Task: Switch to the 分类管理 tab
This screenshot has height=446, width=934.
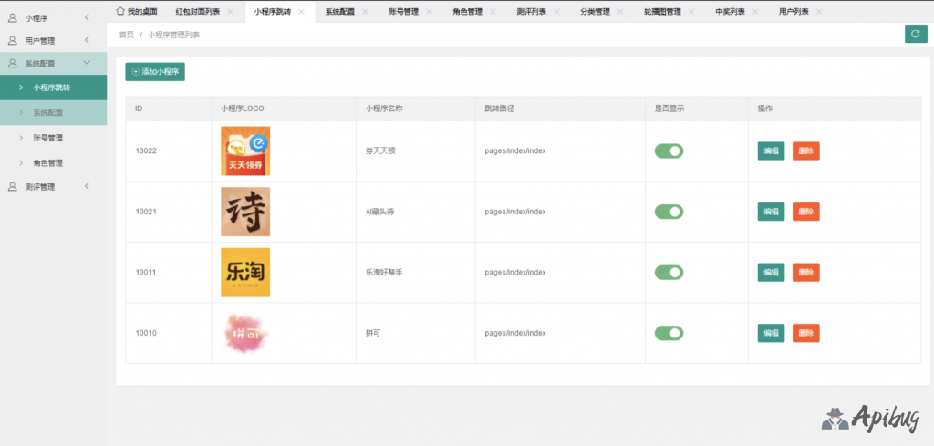Action: tap(595, 12)
